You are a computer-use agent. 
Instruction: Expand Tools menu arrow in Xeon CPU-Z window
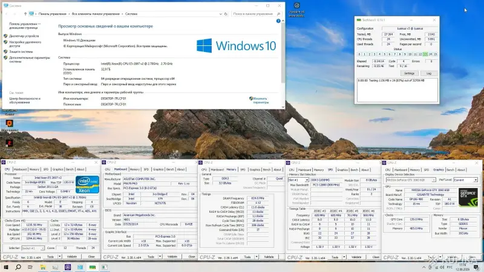(x=59, y=256)
